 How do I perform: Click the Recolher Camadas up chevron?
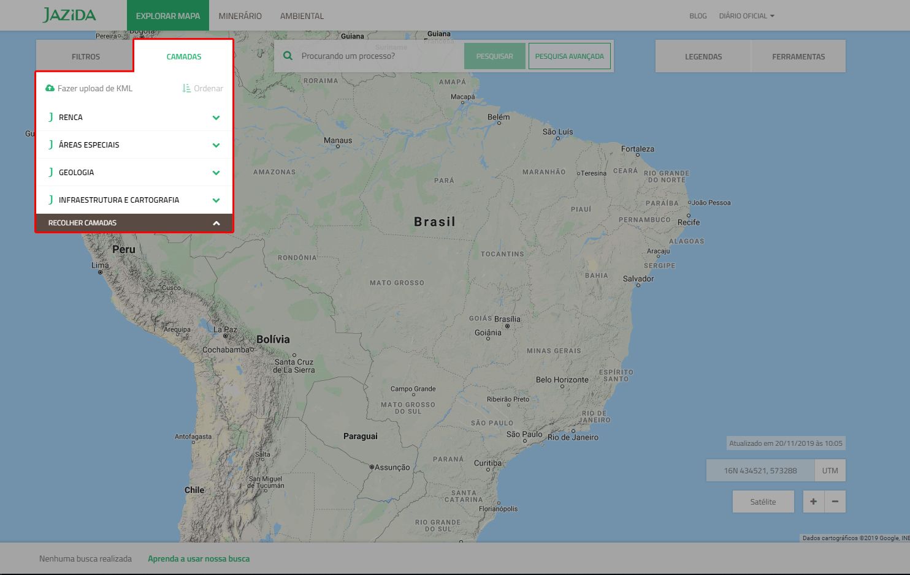[216, 223]
